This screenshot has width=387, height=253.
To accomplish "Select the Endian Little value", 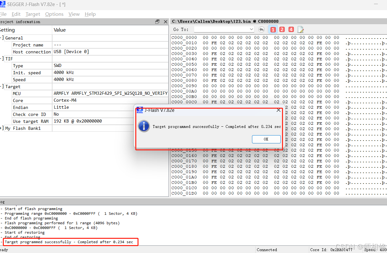I will 61,107.
